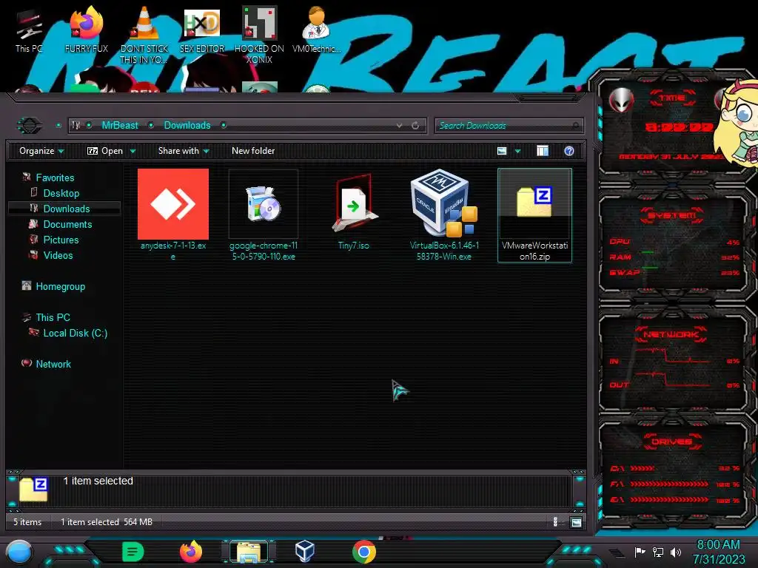Click MrBeast in the address breadcrumb

click(x=120, y=126)
